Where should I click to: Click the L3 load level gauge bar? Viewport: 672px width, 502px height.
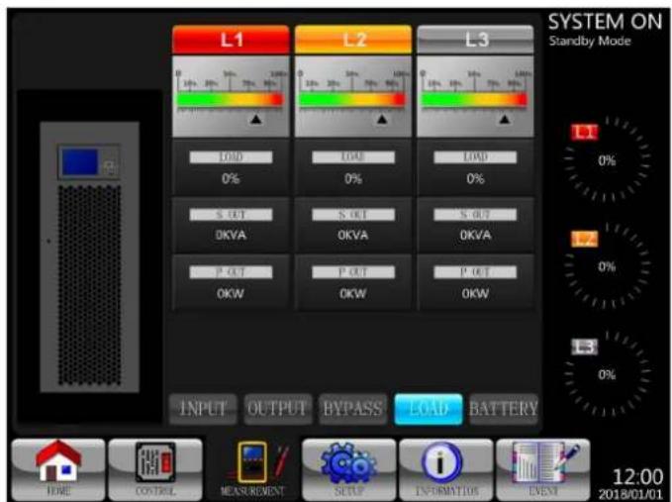(x=474, y=99)
